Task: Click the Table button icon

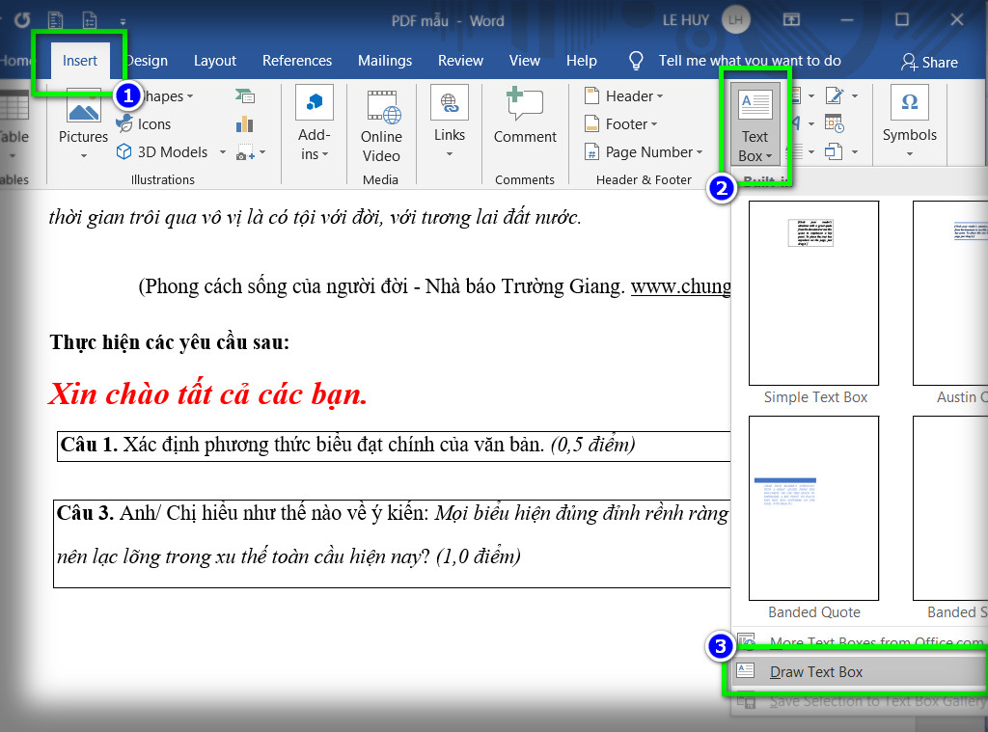Action: (14, 104)
